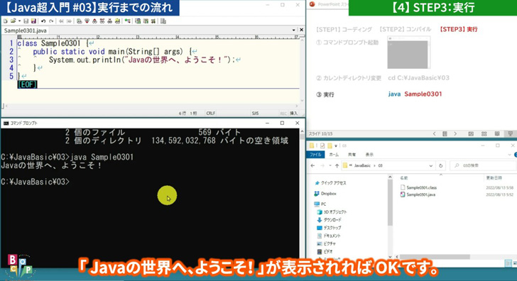Switch to Normal view icon in PowerPoint

pyautogui.click(x=471, y=133)
